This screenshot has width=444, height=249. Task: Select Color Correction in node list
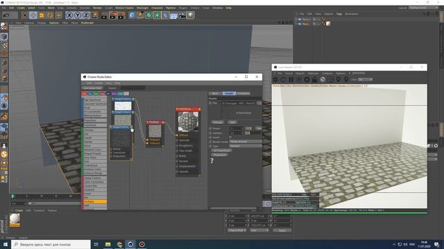[95, 182]
